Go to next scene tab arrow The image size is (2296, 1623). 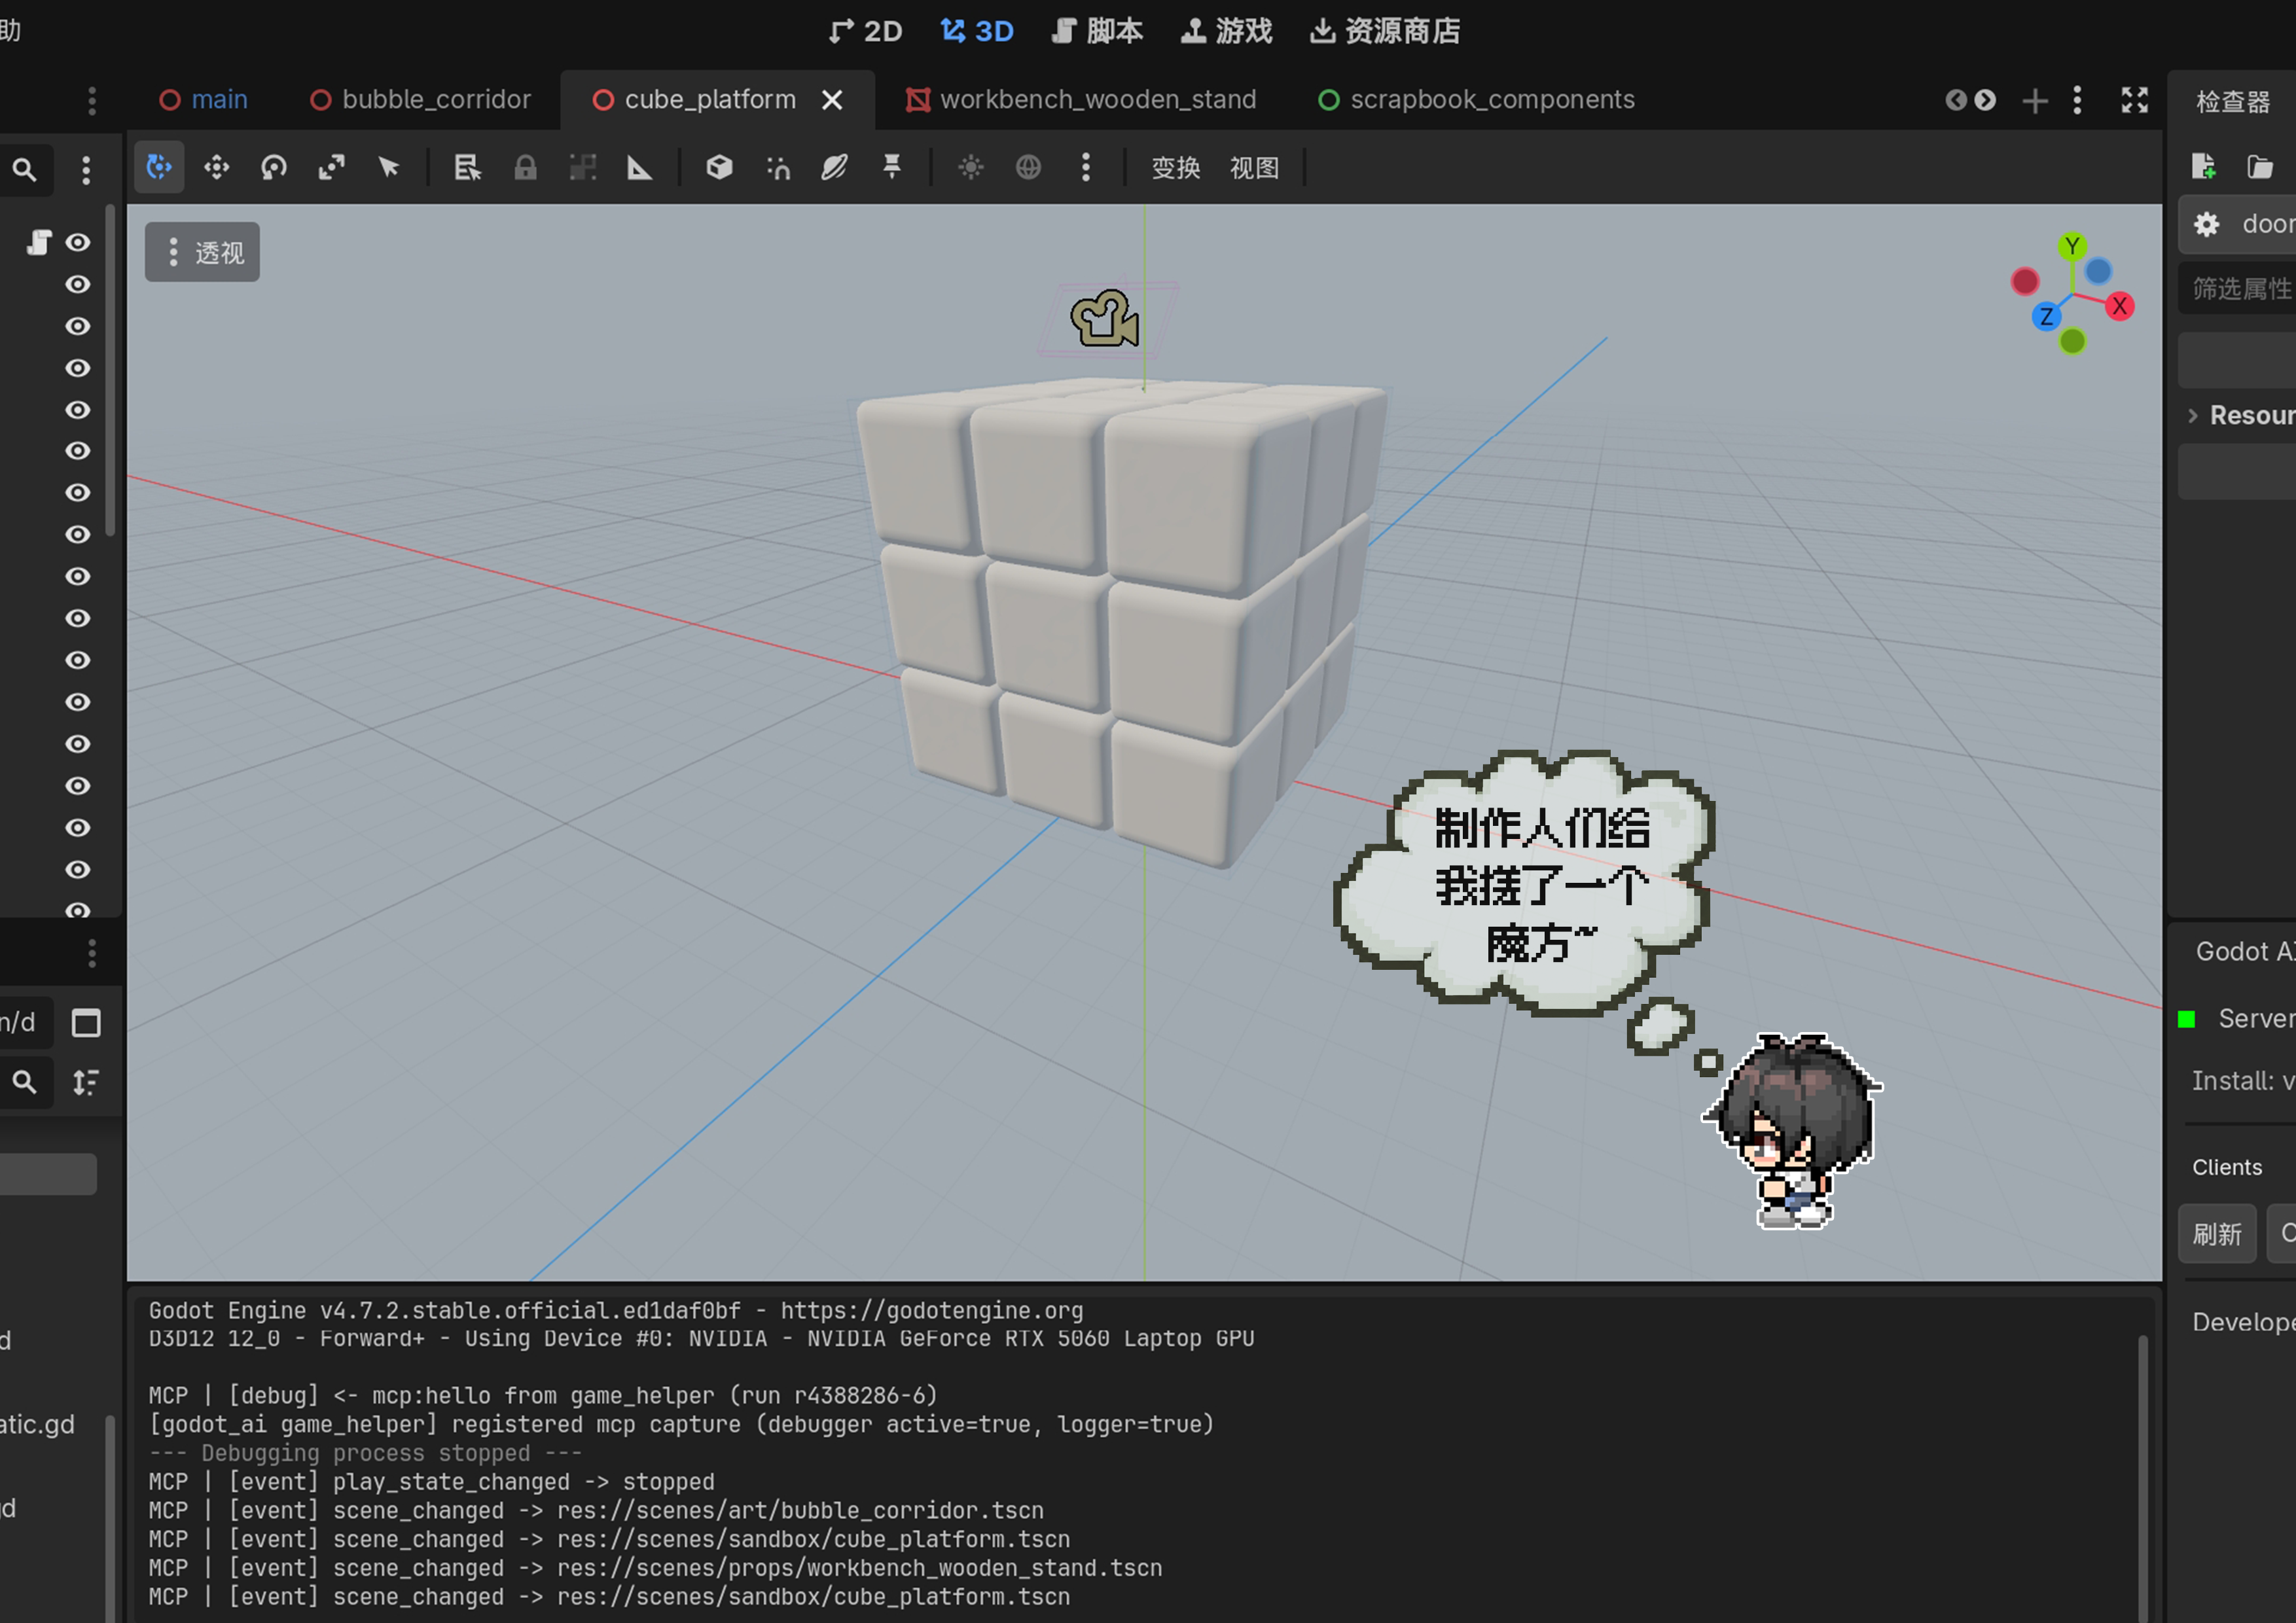pyautogui.click(x=1985, y=100)
